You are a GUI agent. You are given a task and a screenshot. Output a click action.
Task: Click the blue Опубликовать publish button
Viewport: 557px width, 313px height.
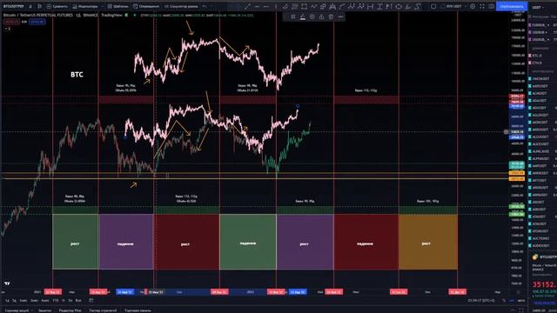click(512, 6)
